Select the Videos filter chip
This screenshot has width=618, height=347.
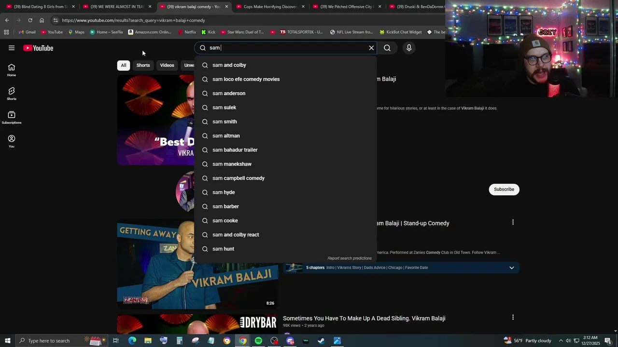(167, 65)
